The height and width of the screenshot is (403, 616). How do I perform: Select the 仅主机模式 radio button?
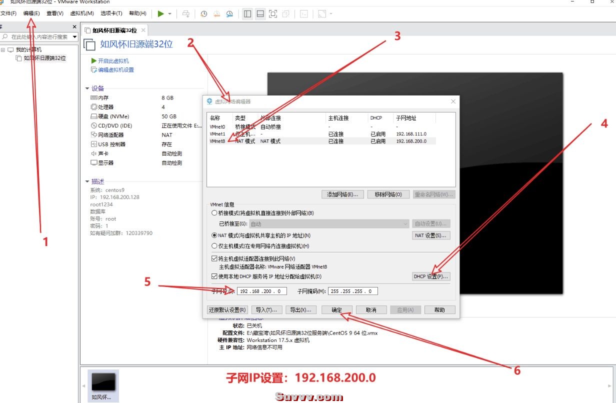point(214,246)
